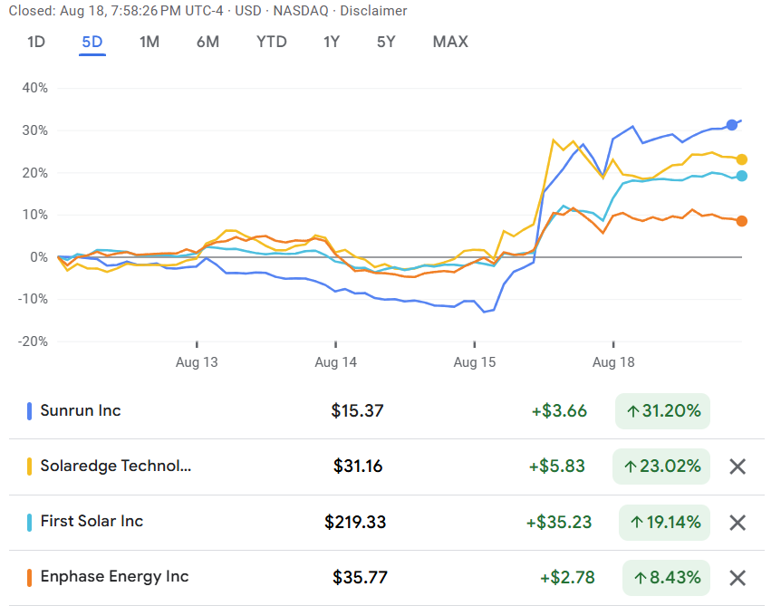Open the 1Y time range
781x606 pixels.
[332, 42]
